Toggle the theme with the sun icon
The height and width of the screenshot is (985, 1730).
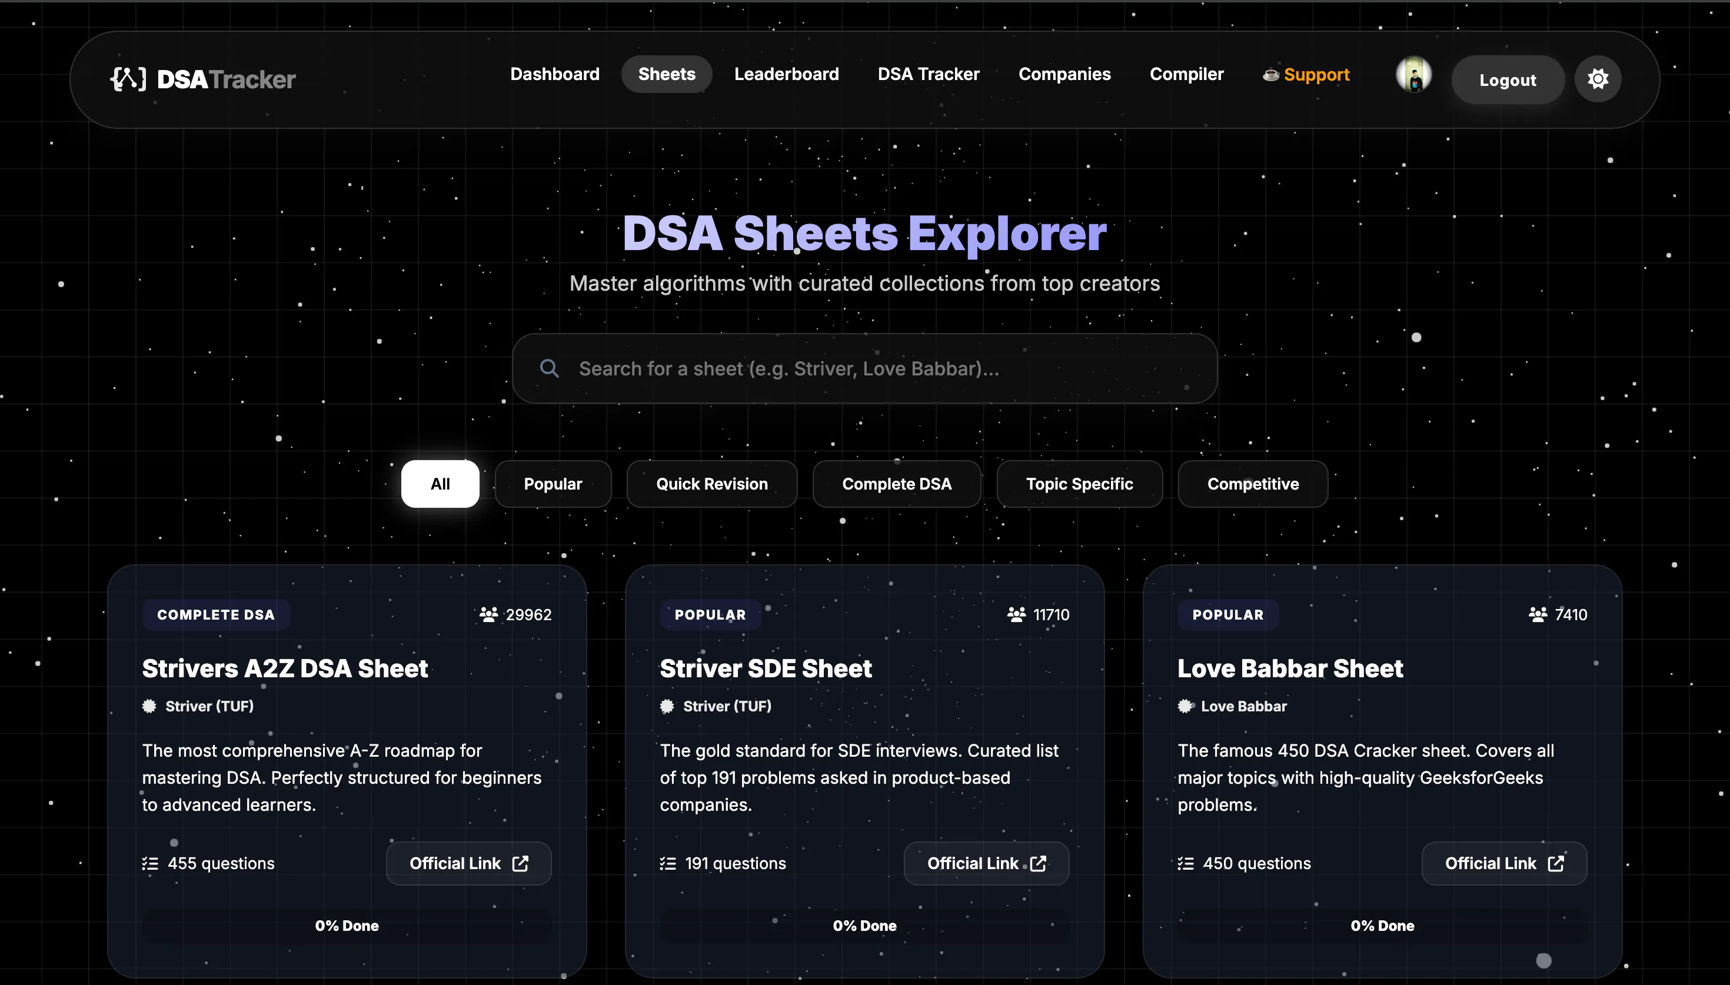[x=1598, y=79]
